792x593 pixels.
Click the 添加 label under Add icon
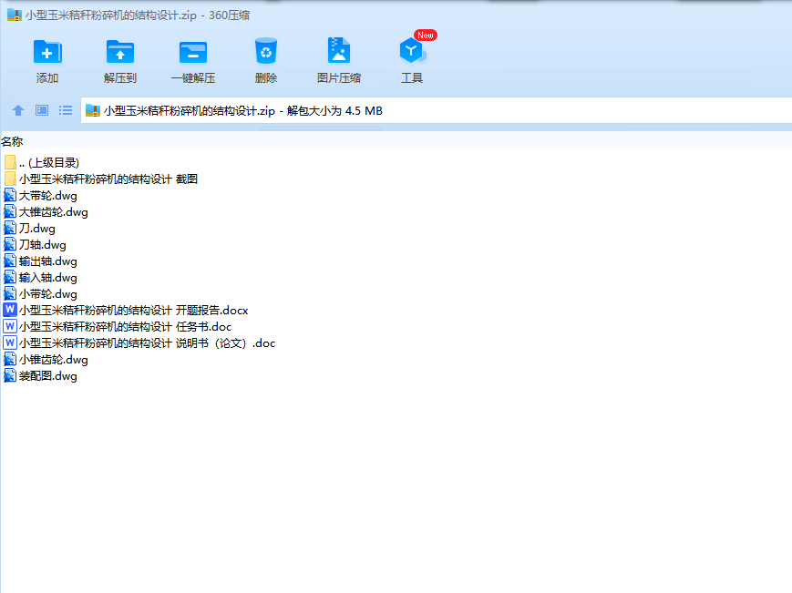coord(47,77)
